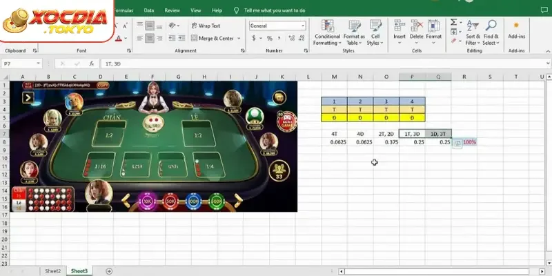552x276 pixels.
Task: Click the horizontal scrollbar left arrow
Action: pyautogui.click(x=341, y=271)
